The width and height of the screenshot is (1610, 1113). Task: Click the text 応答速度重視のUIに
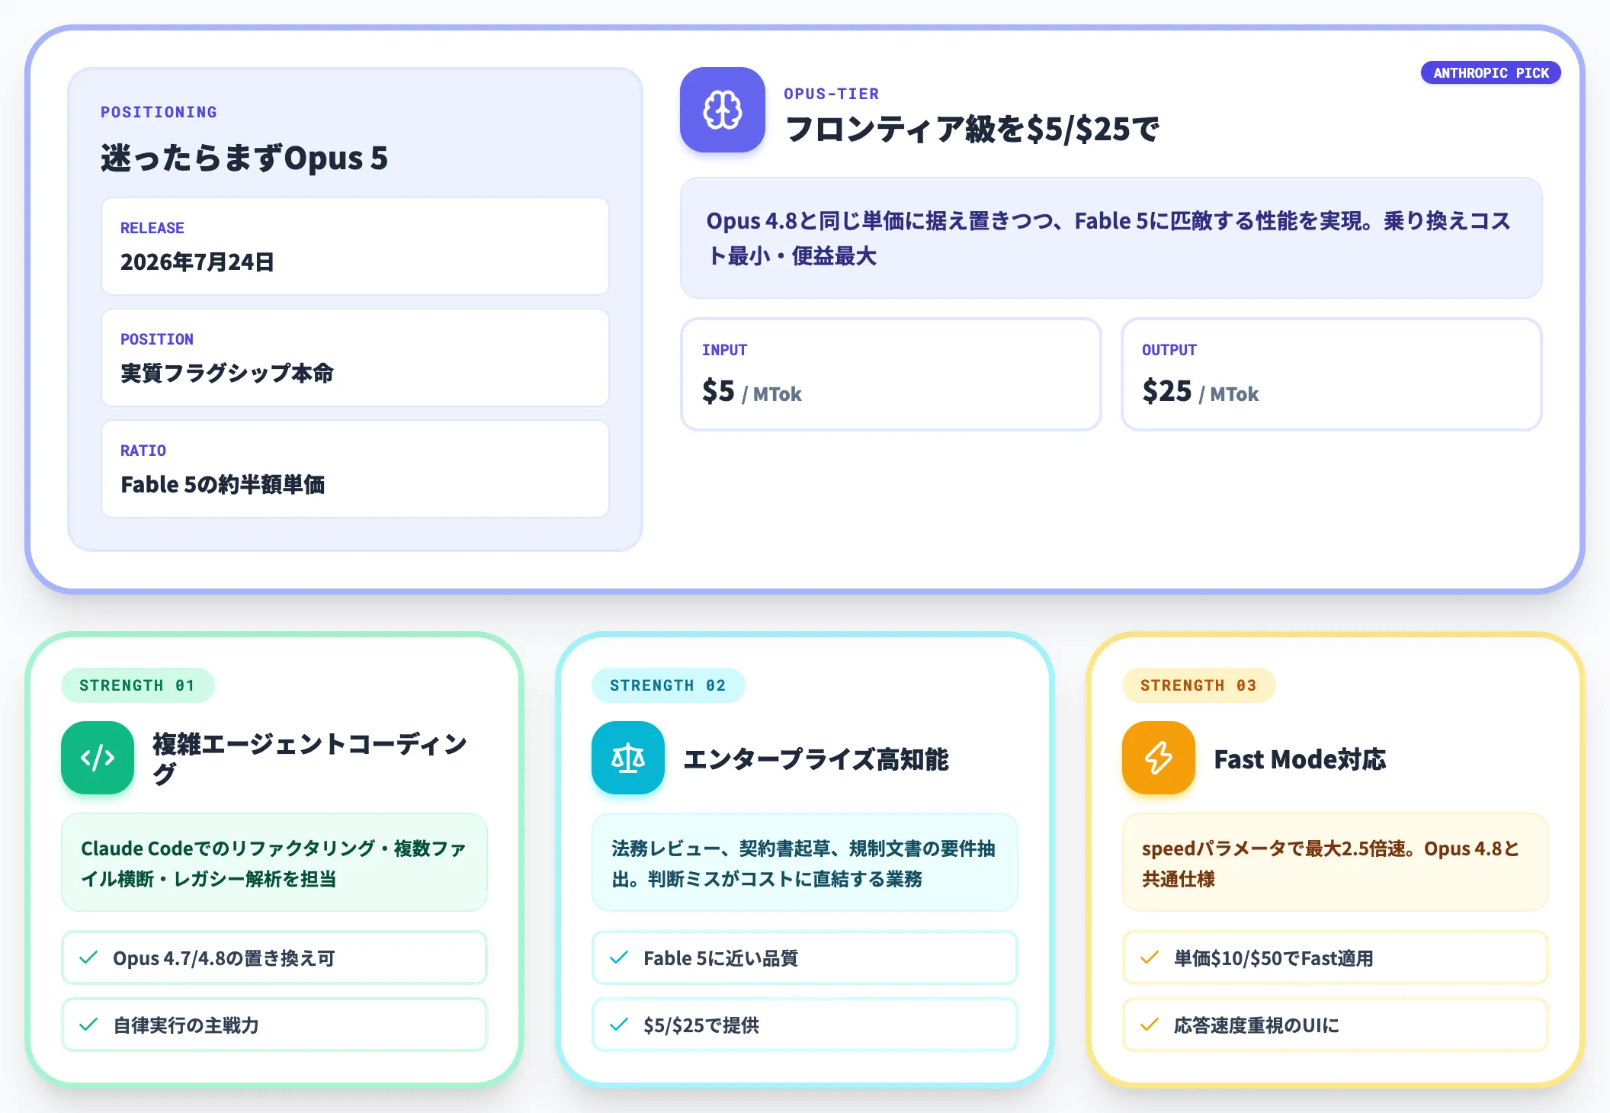pyautogui.click(x=1256, y=1025)
